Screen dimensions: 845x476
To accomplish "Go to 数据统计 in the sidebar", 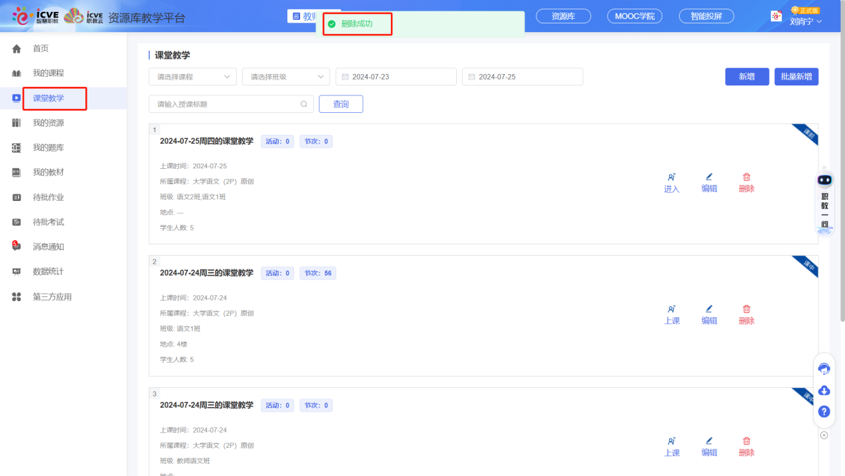I will click(48, 272).
